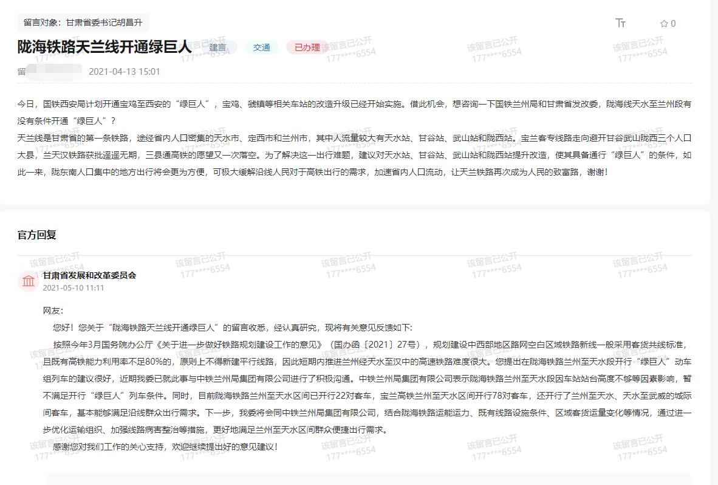Click the 已办理 status tag
Viewport: 718px width, 485px height.
coord(307,47)
